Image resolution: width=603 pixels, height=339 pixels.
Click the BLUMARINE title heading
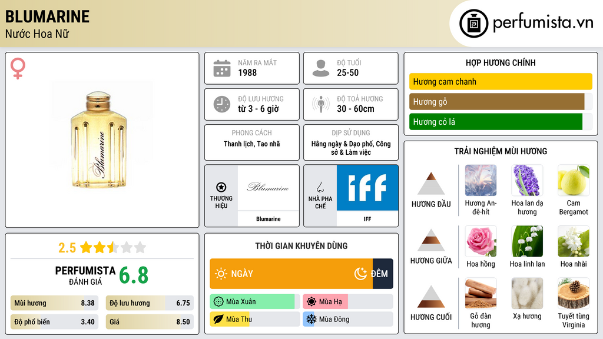[47, 16]
